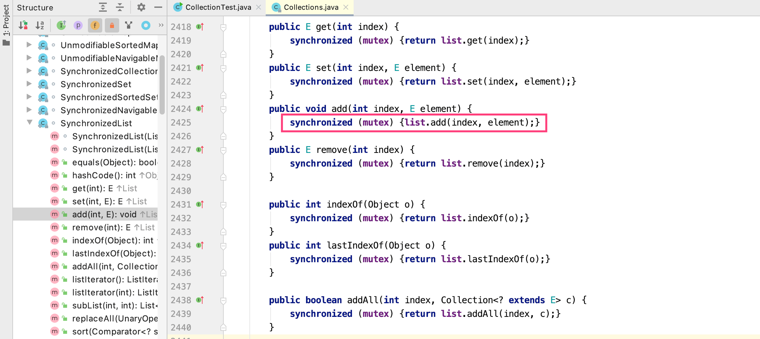This screenshot has width=760, height=339.
Task: Toggle Show Non-Public lock filter
Action: 112,25
